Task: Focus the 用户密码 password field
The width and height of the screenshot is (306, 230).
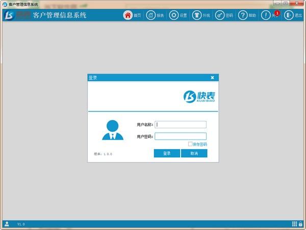Action: (x=181, y=136)
